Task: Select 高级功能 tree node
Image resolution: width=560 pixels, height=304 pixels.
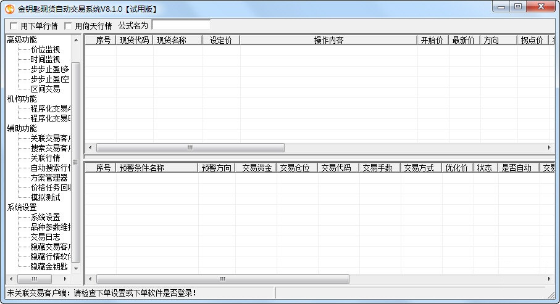Action: tap(22, 39)
